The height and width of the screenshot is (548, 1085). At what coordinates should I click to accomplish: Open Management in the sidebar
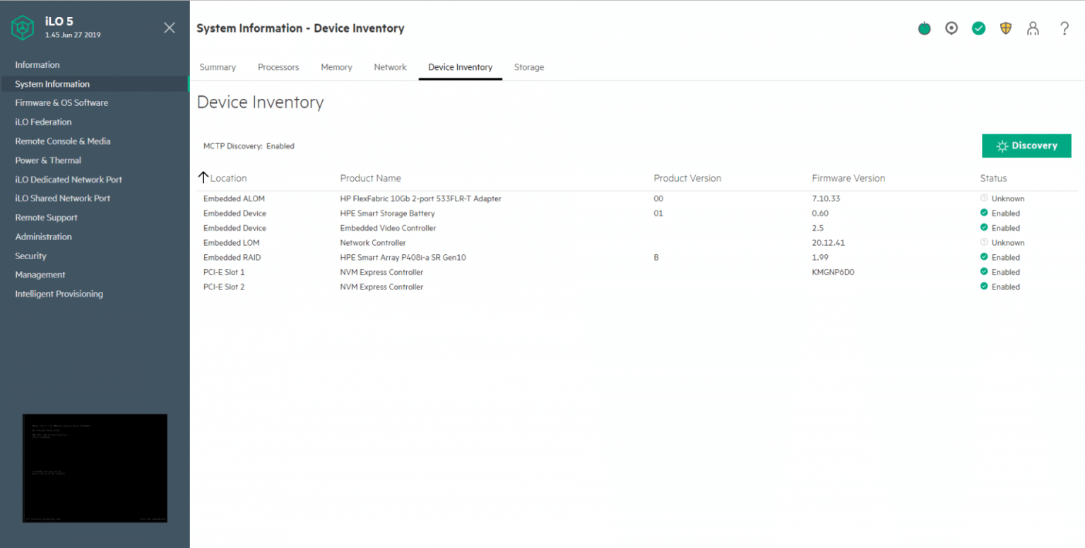click(x=40, y=275)
